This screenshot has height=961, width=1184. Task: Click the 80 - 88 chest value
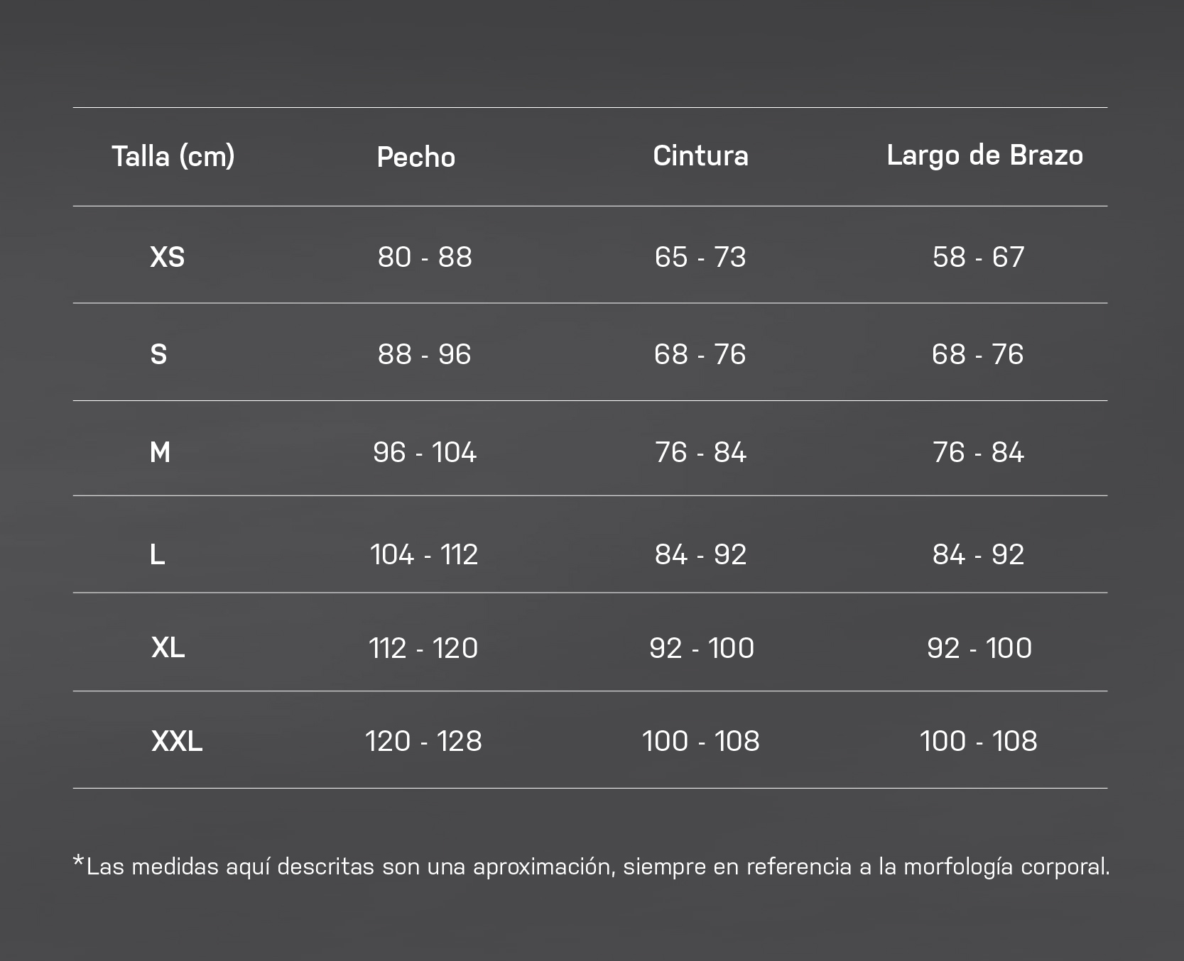click(425, 257)
